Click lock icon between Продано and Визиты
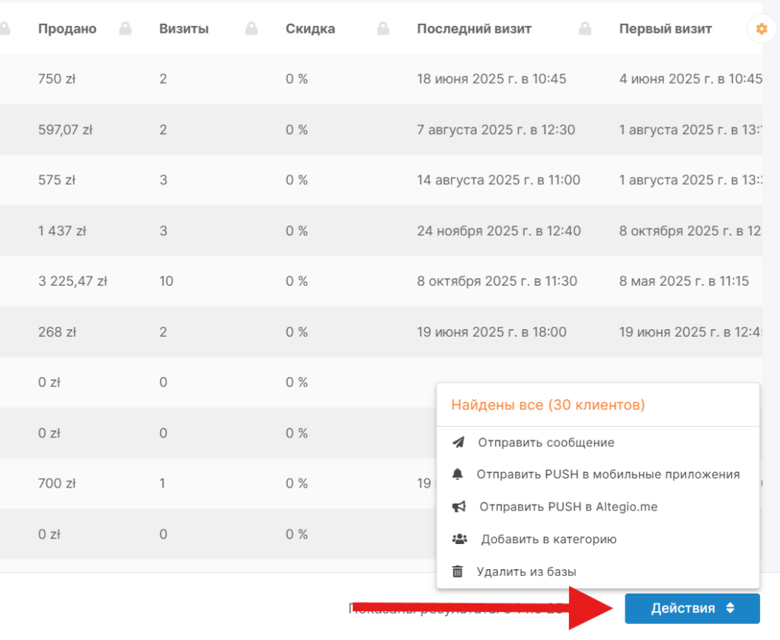This screenshot has height=640, width=780. (125, 29)
